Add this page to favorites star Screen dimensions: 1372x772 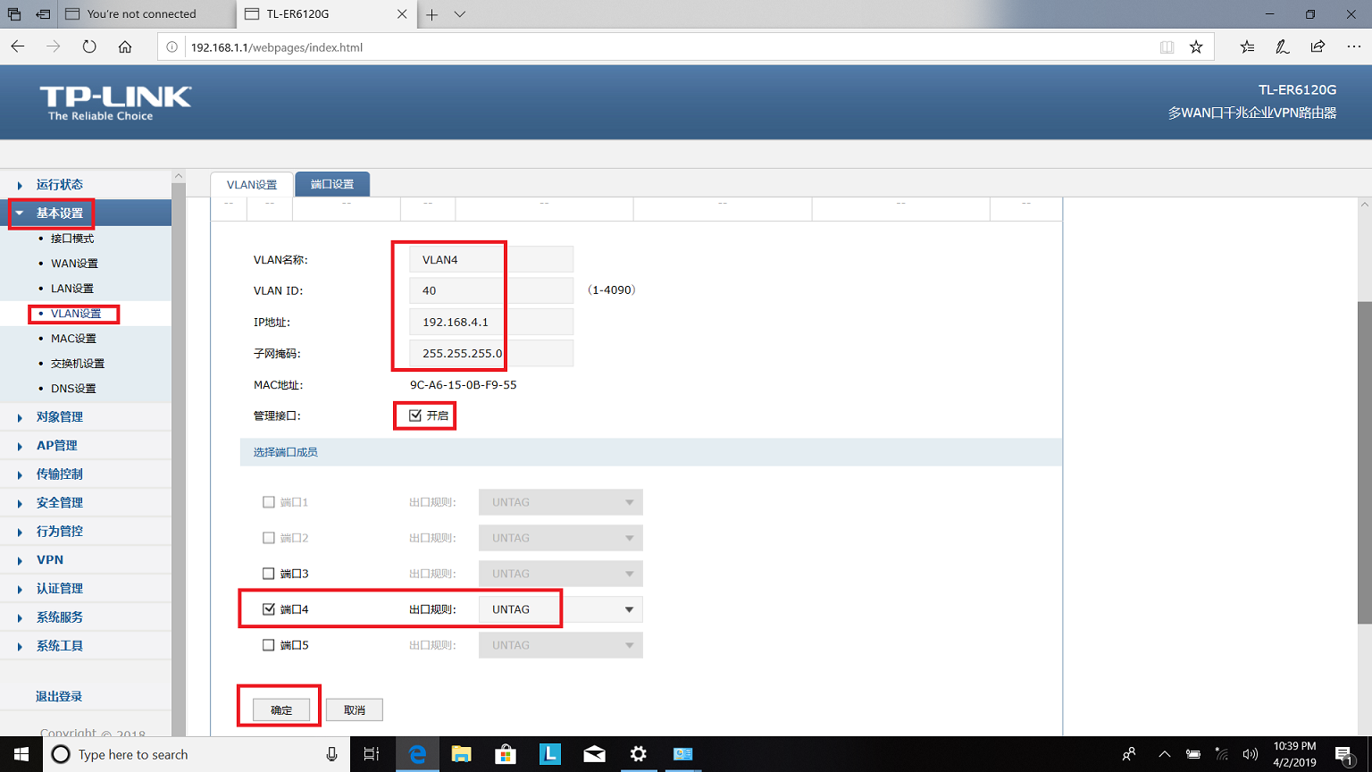1196,46
